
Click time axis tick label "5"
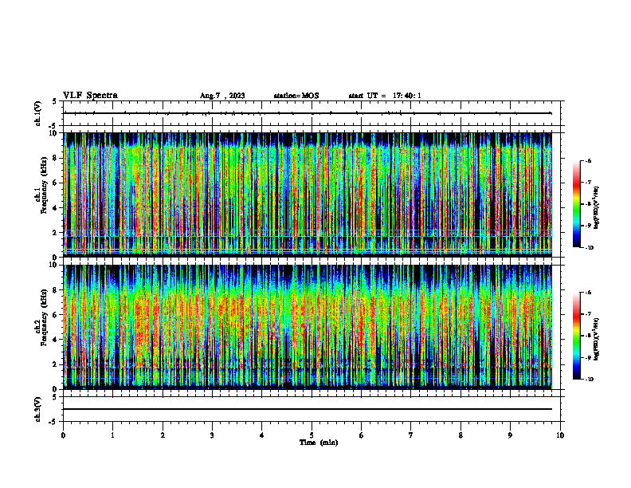[x=312, y=435]
